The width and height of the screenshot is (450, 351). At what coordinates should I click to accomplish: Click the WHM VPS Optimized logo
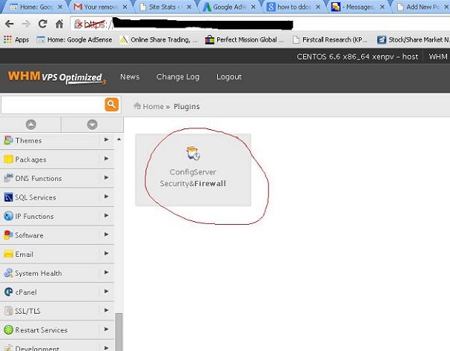57,78
